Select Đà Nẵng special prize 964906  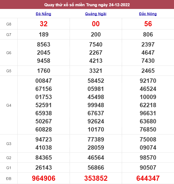tap(44, 178)
